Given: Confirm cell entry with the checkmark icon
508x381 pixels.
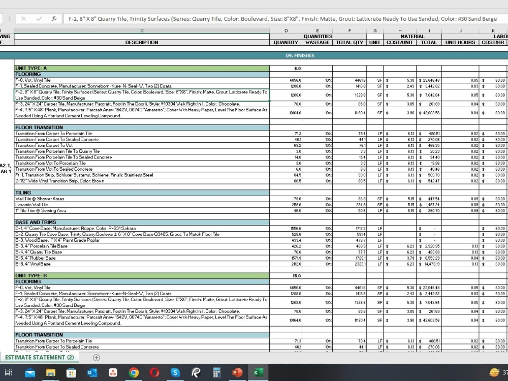Looking at the screenshot, I should point(38,19).
